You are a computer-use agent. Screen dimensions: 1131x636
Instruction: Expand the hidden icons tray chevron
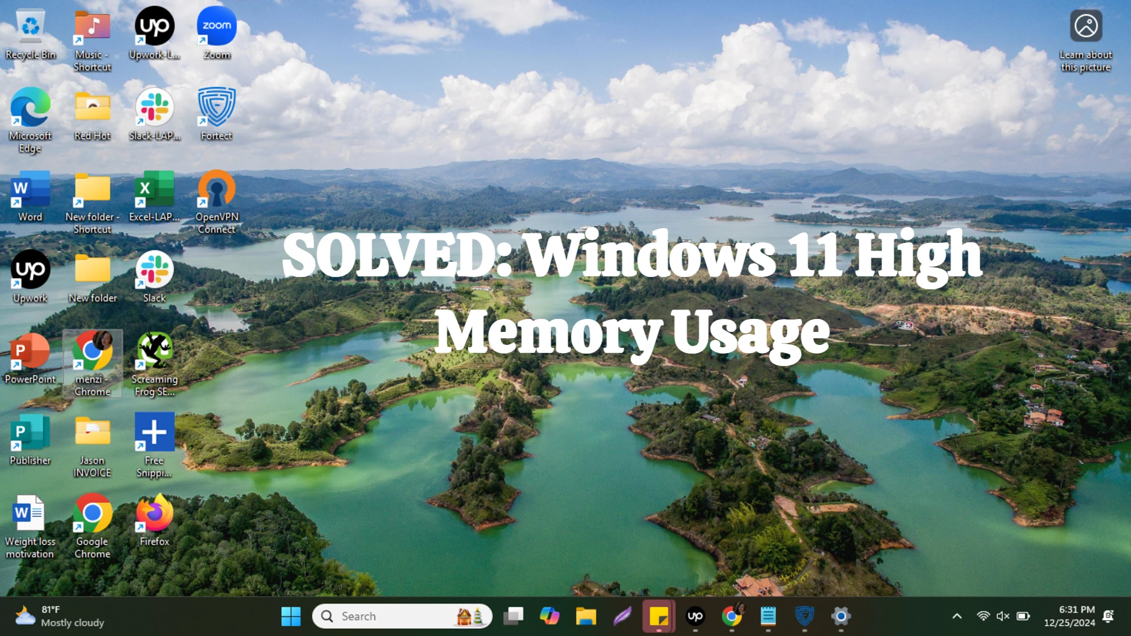coord(957,616)
